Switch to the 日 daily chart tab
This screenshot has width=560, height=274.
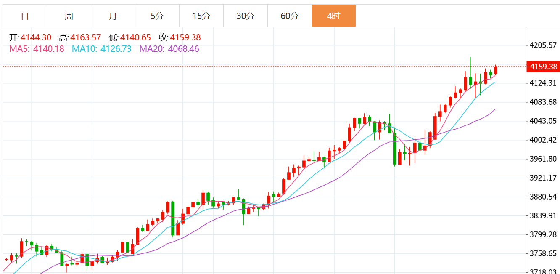tap(25, 16)
